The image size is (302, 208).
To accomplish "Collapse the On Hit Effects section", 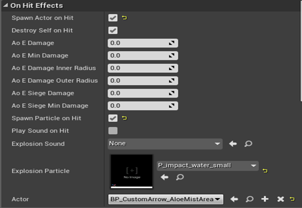I will pyautogui.click(x=5, y=6).
